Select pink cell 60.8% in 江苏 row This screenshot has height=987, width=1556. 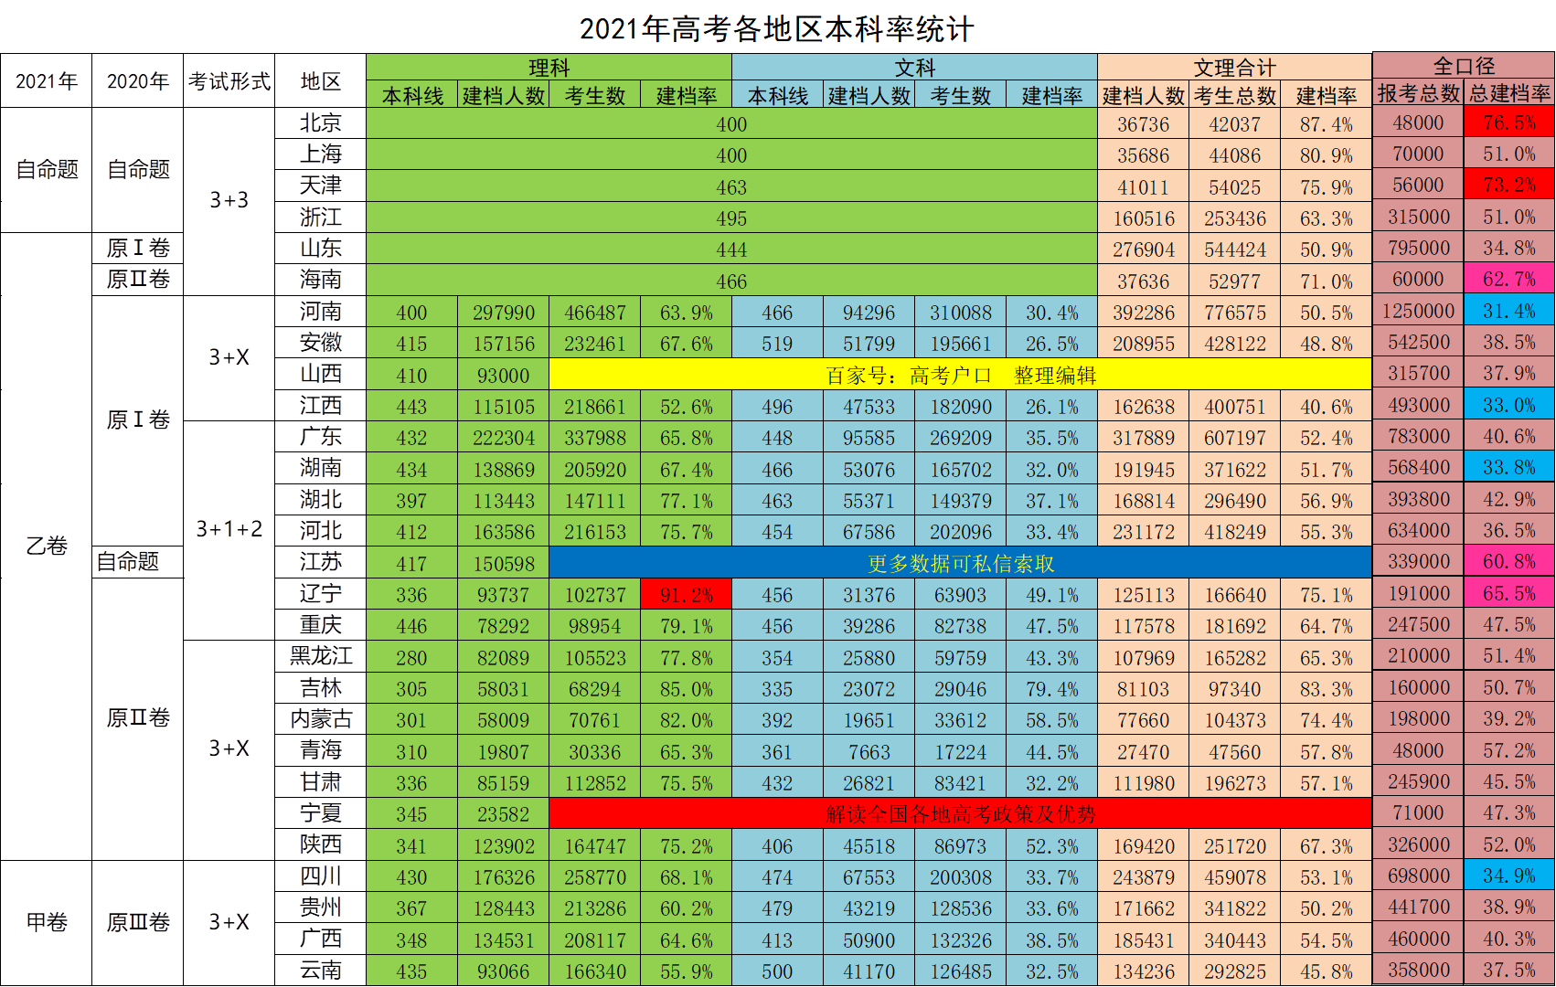(x=1509, y=561)
